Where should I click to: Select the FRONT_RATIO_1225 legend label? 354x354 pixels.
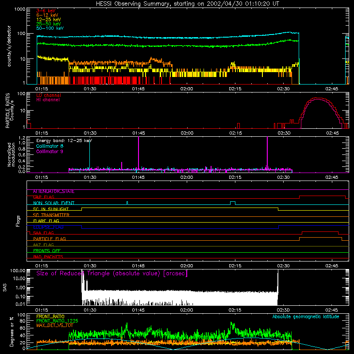tap(57, 321)
